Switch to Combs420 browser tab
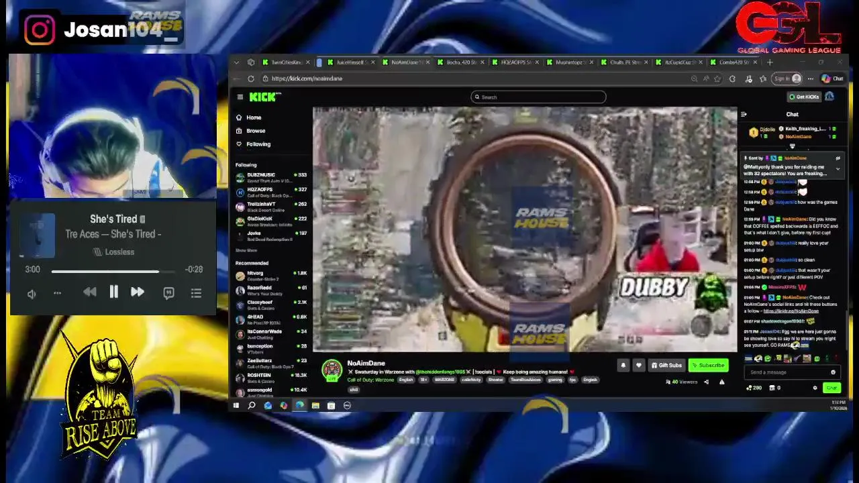The image size is (859, 483). (734, 62)
